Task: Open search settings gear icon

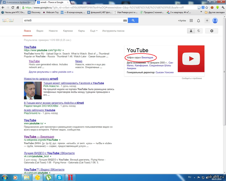Action: click(x=212, y=31)
